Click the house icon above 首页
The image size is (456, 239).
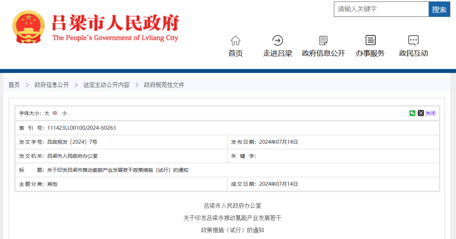click(x=236, y=40)
